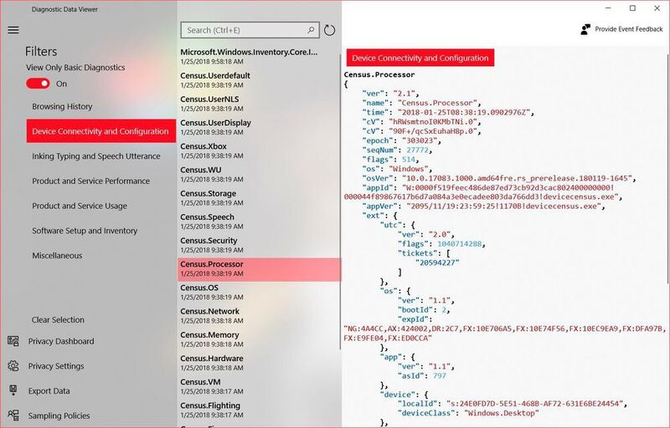Select the Census.VM event
This screenshot has height=428, width=670.
[x=259, y=387]
